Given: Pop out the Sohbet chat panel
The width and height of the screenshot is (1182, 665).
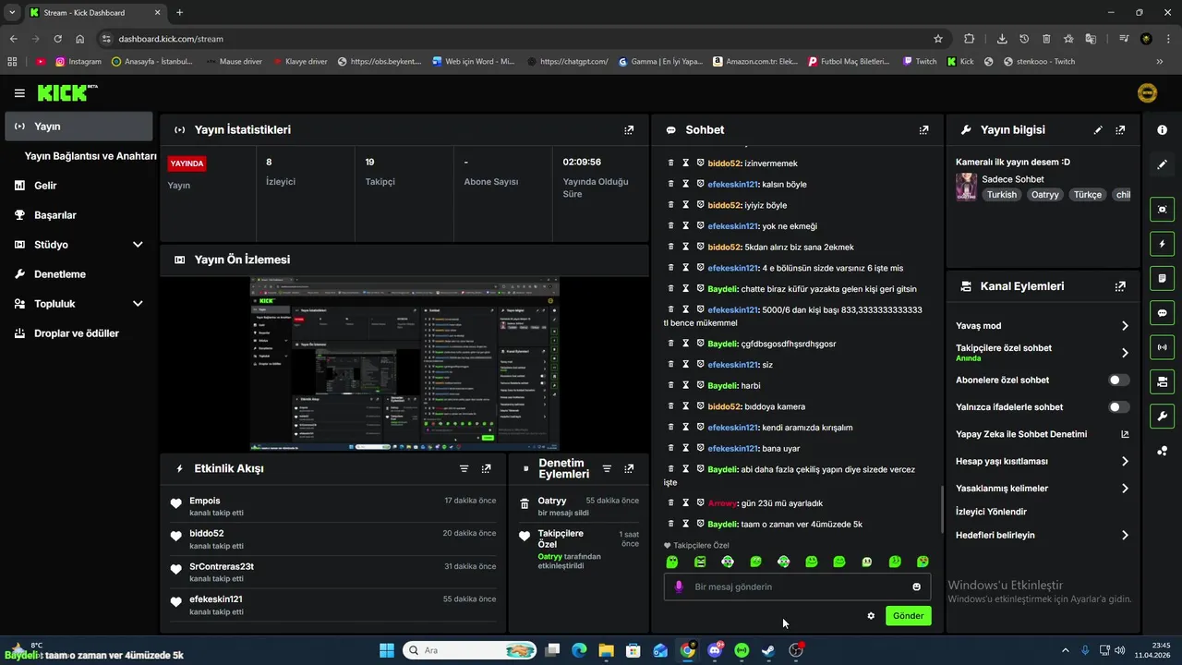Looking at the screenshot, I should pos(923,130).
